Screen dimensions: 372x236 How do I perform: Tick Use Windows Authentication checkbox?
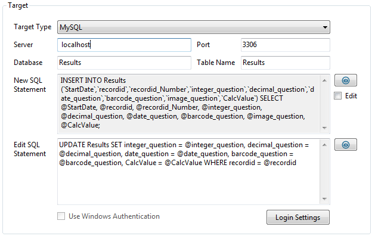pos(61,216)
